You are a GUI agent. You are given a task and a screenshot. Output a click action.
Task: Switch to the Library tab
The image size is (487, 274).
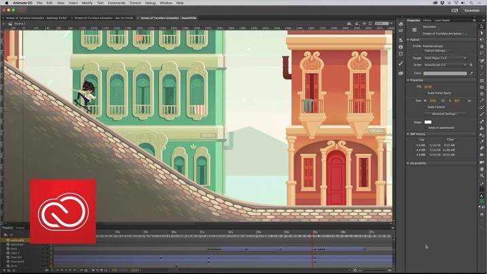click(427, 20)
